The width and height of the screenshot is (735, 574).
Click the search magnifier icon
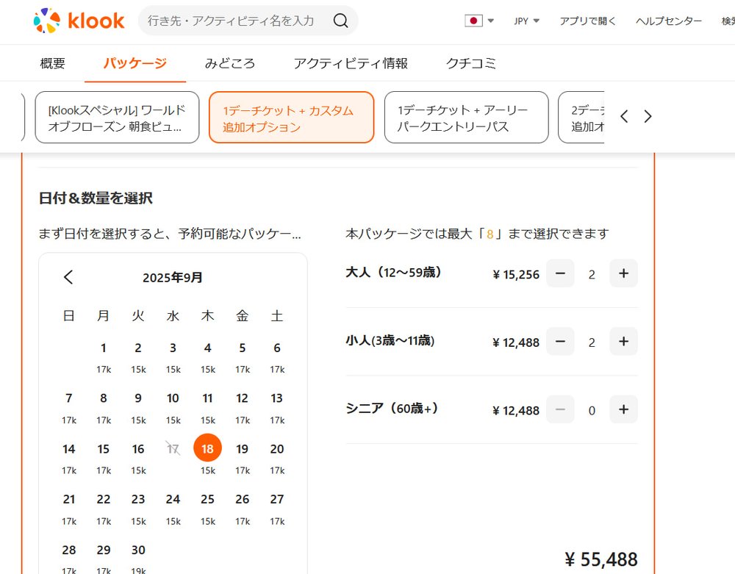tap(340, 21)
